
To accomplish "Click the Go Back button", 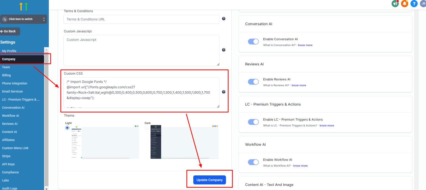I will click(9, 31).
